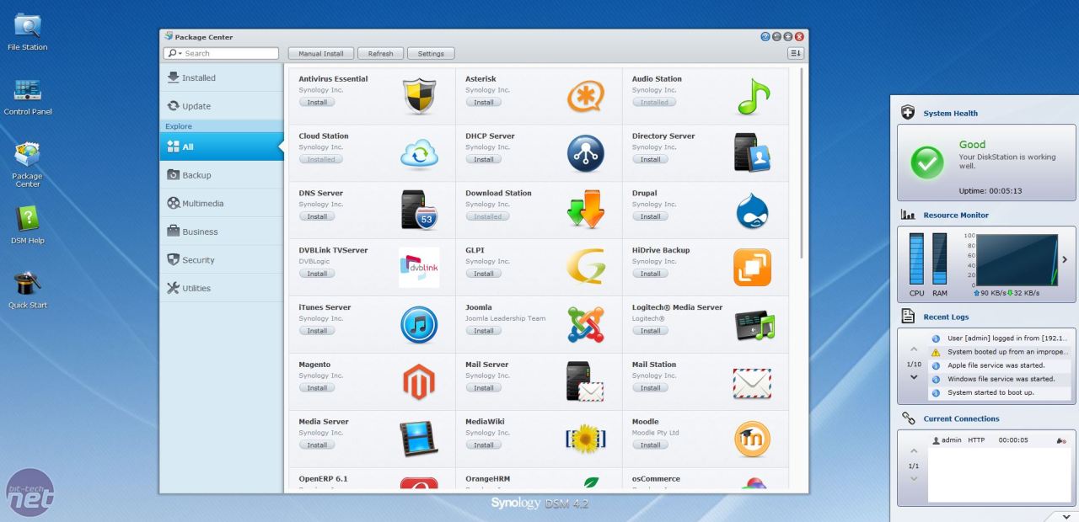Show previous Recent Logs page
Viewport: 1079px width, 522px height.
(x=914, y=349)
